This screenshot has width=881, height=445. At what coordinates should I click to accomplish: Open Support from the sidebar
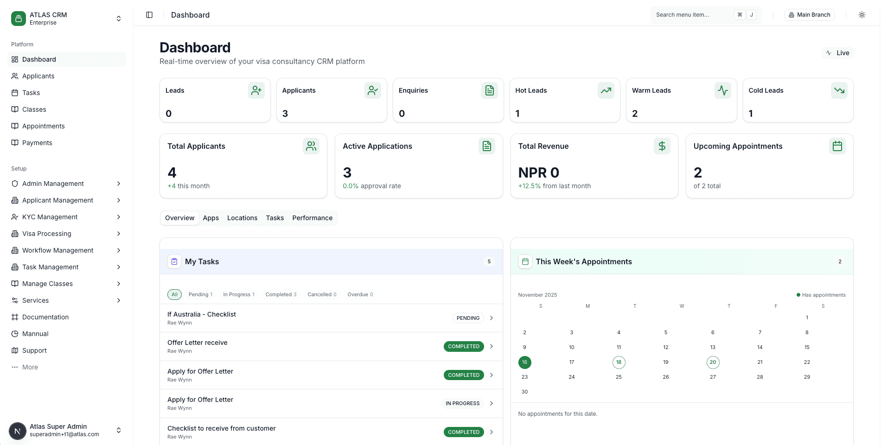[x=36, y=350]
